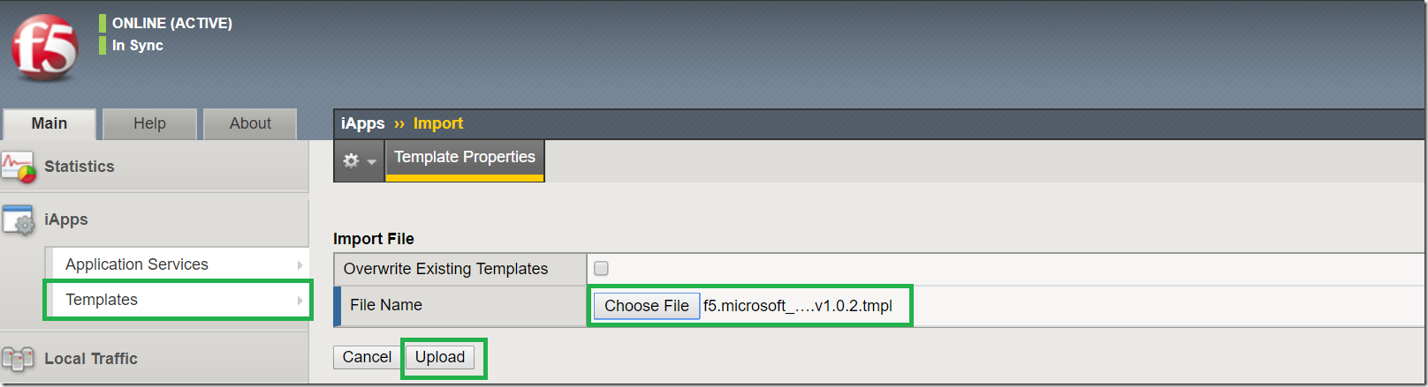Click the iApps breadcrumb link
This screenshot has width=1428, height=387.
coord(363,123)
